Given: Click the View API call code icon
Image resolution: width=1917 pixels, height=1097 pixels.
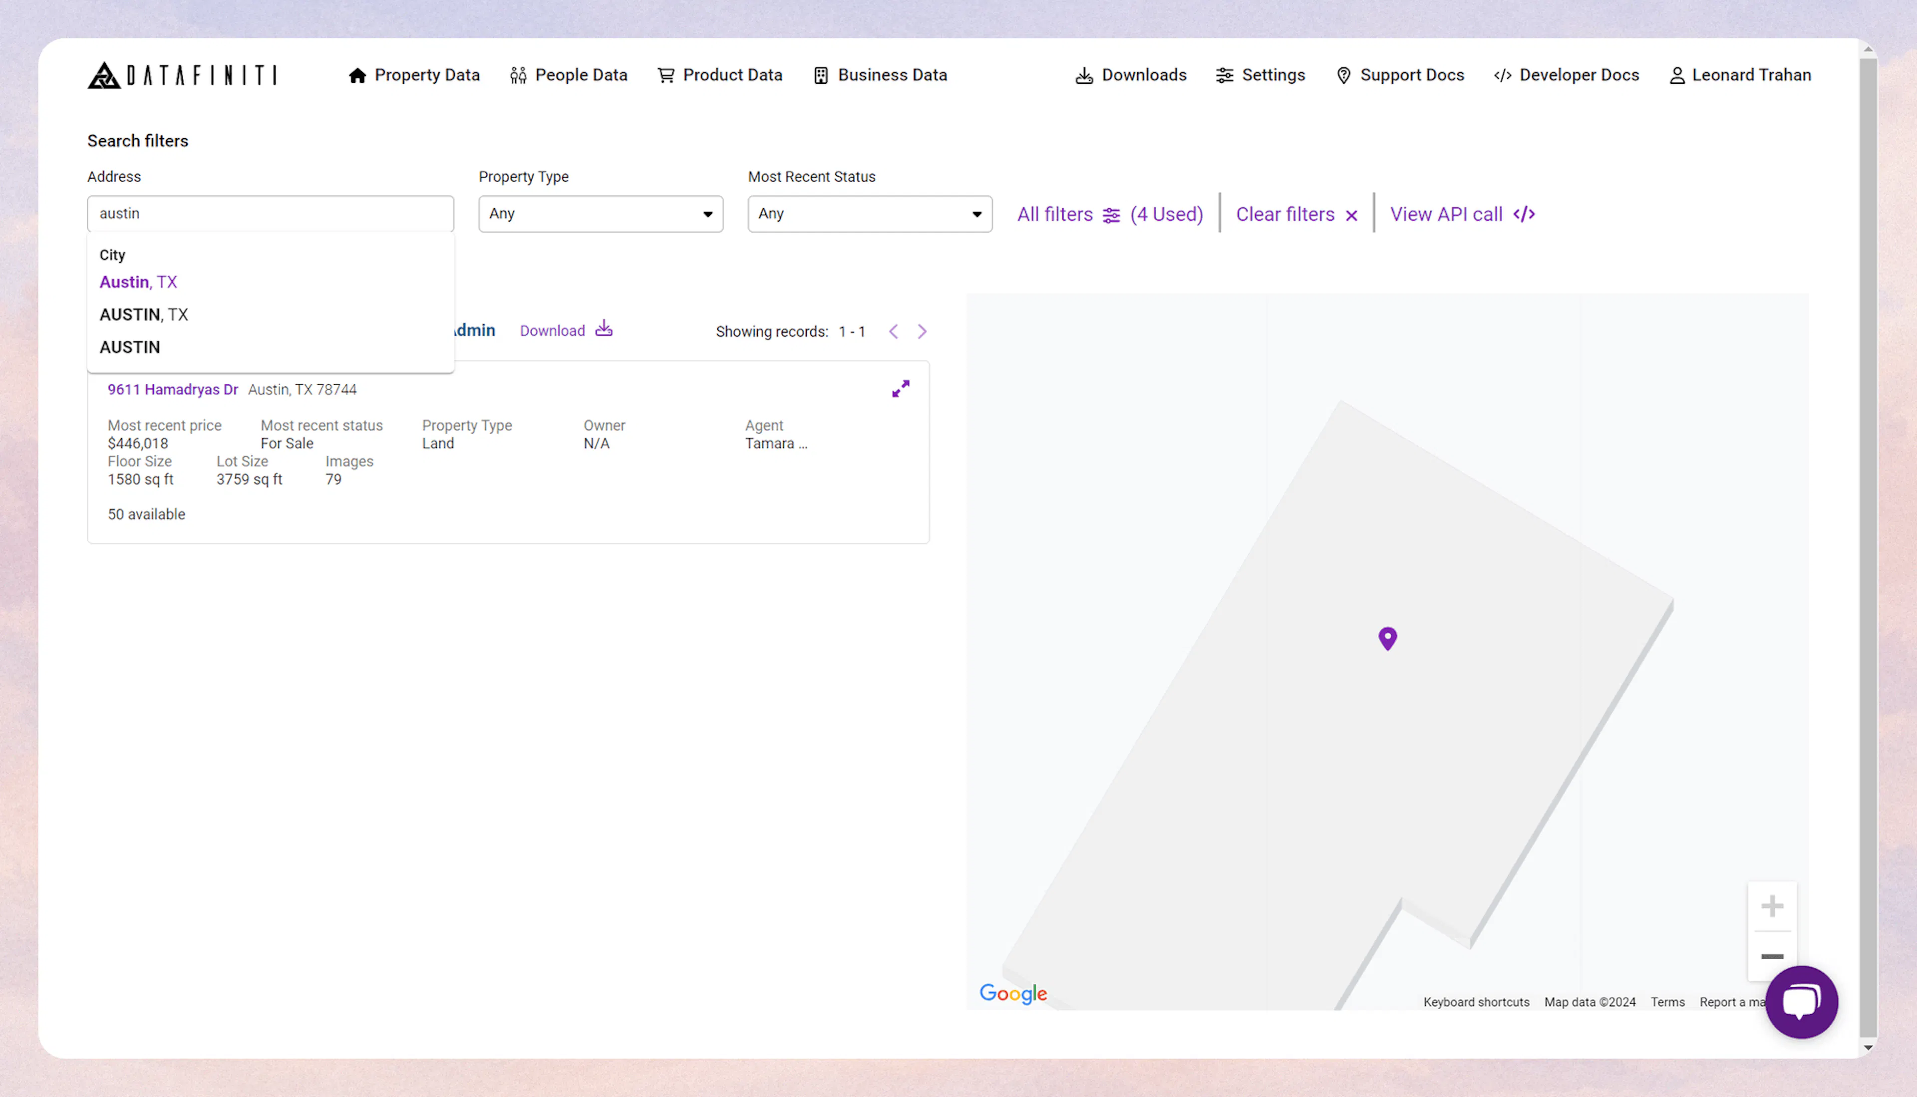Looking at the screenshot, I should coord(1525,214).
